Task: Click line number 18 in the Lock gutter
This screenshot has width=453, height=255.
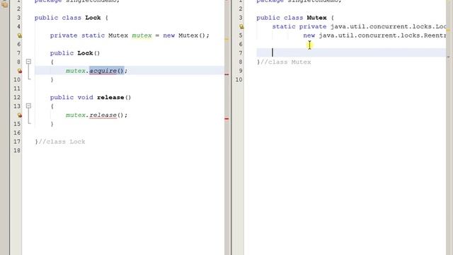Action: tap(17, 151)
